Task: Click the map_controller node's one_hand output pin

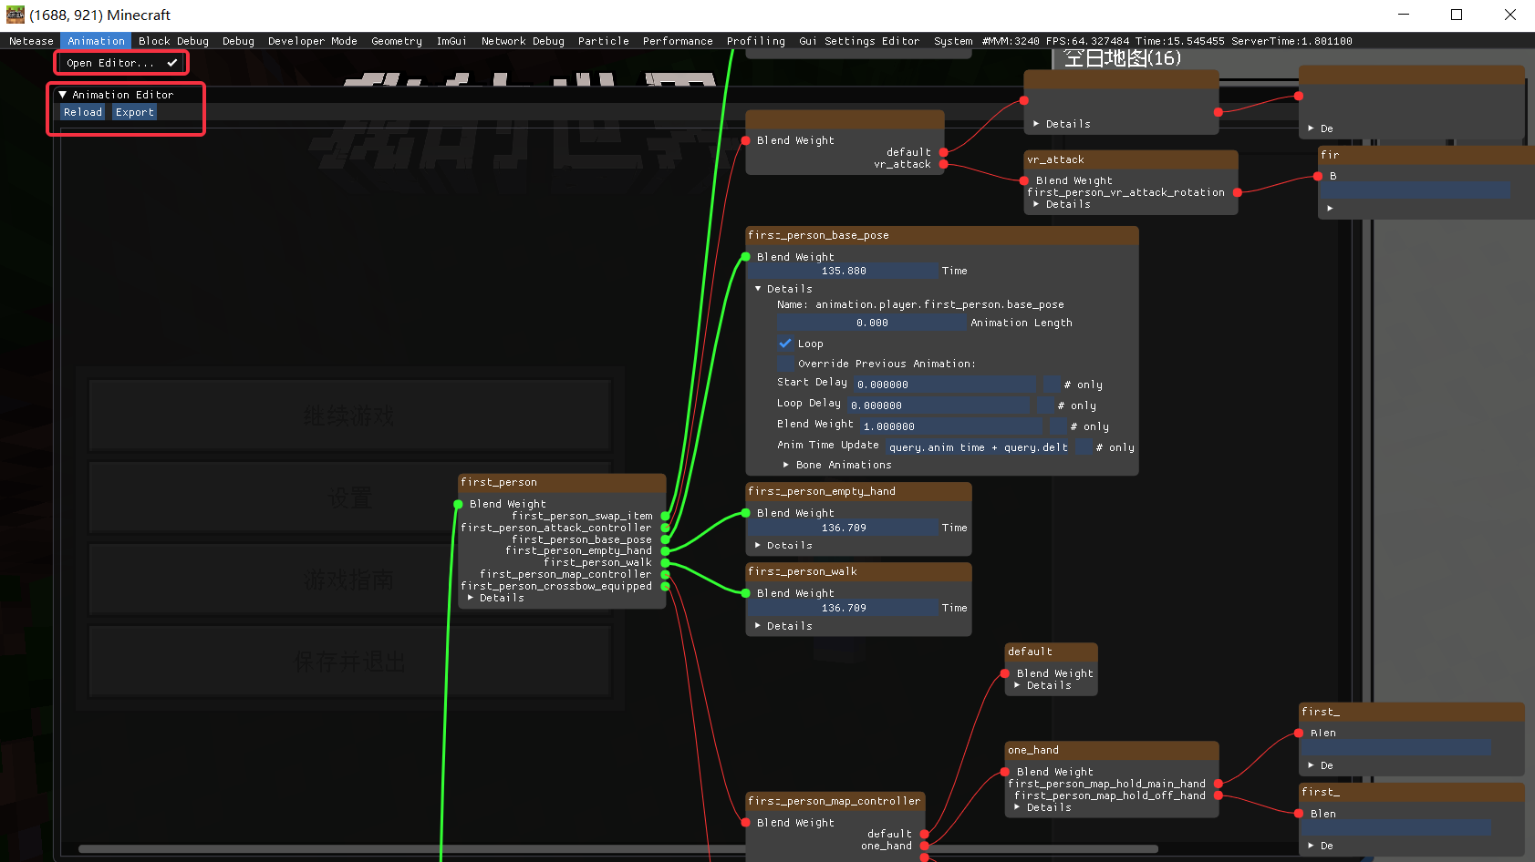Action: pos(924,846)
